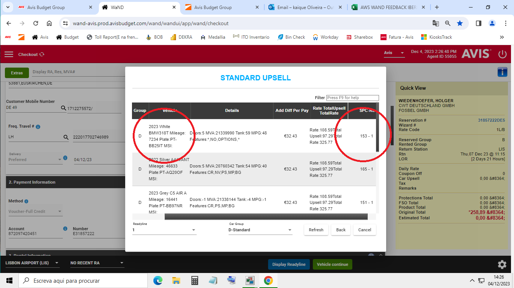Open Calculator from the taskbar

[195, 280]
